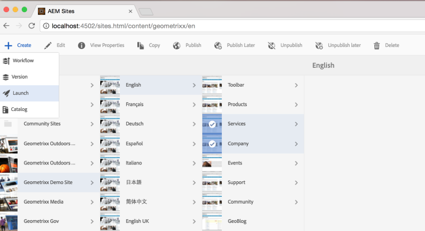Click the Unpublish later icon
425x231 pixels.
[319, 45]
